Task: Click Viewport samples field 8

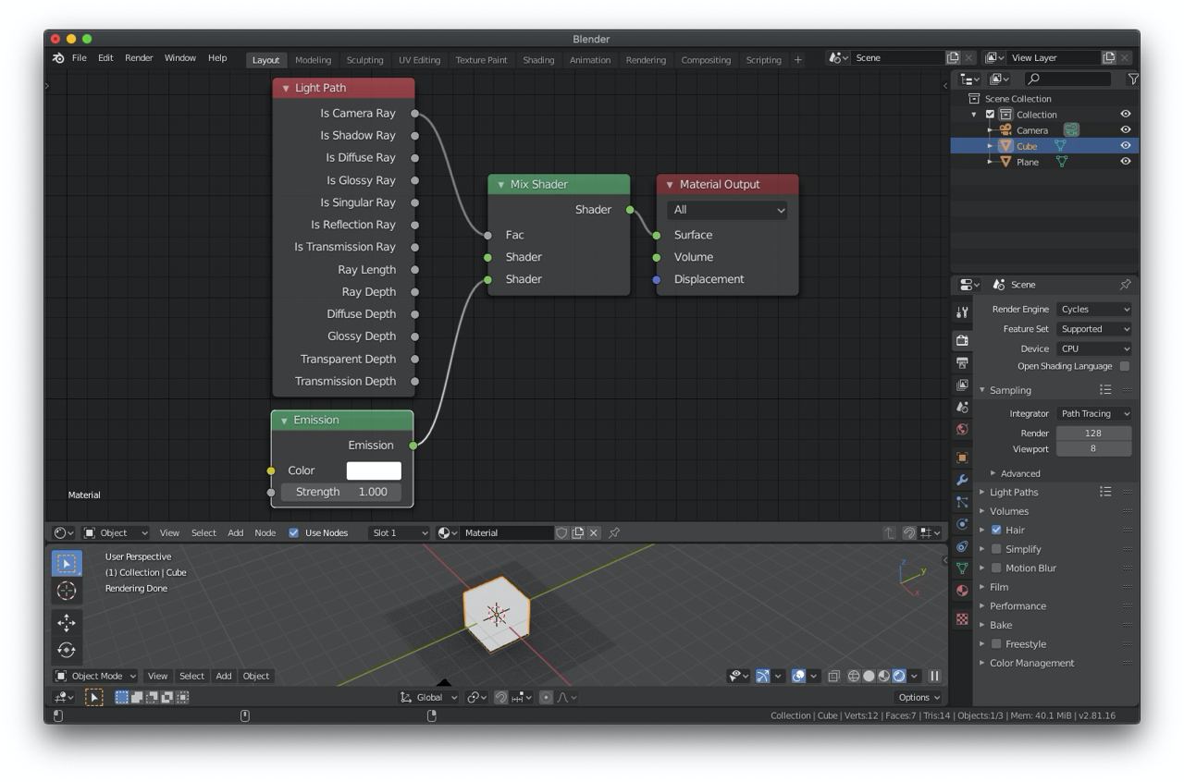Action: pyautogui.click(x=1094, y=448)
